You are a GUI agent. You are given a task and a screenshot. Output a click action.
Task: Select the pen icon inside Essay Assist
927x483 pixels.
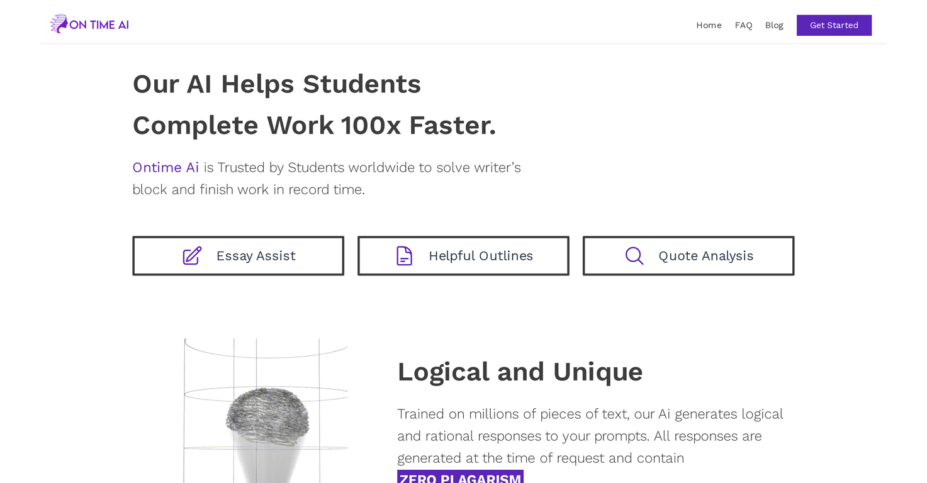[192, 255]
